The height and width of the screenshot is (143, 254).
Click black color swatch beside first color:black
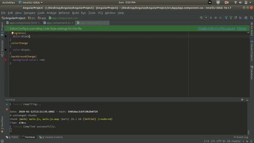coord(6,36)
